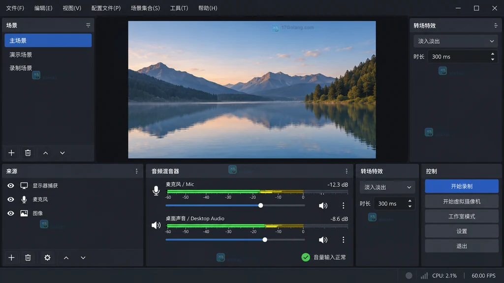The height and width of the screenshot is (283, 504).
Task: Open source properties gear icon
Action: 47,257
